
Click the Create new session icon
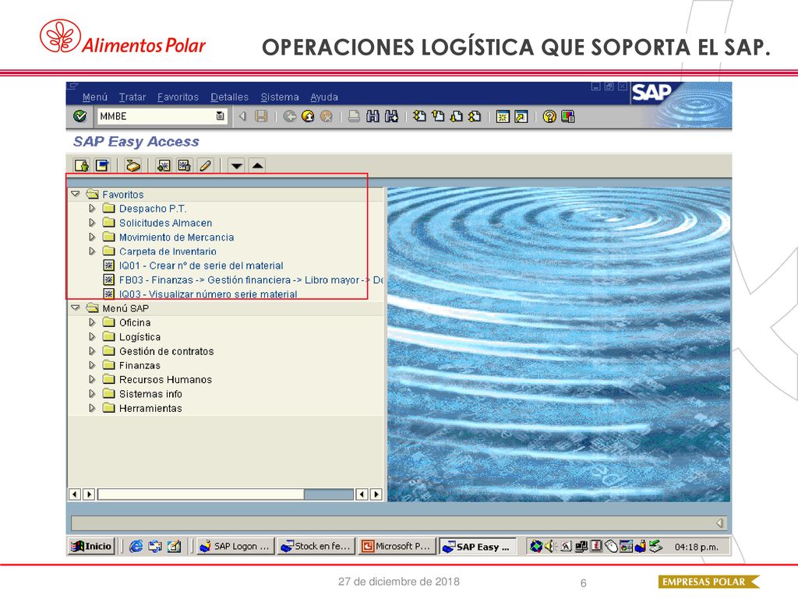tap(503, 117)
